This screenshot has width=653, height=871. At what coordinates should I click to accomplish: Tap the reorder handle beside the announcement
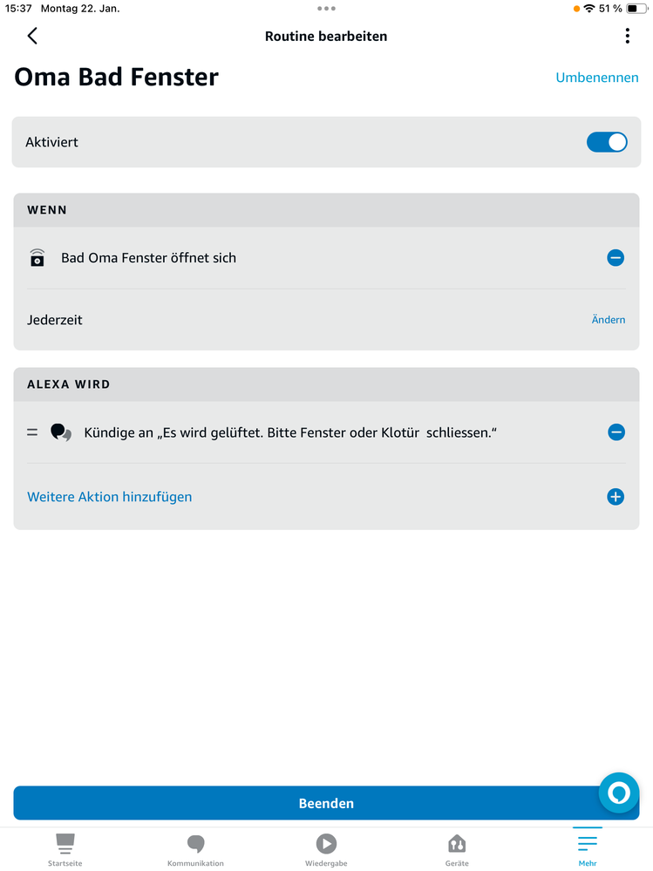click(x=32, y=432)
